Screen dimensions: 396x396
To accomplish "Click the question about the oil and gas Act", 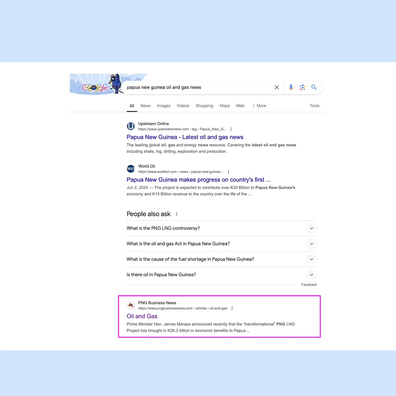I will 178,244.
